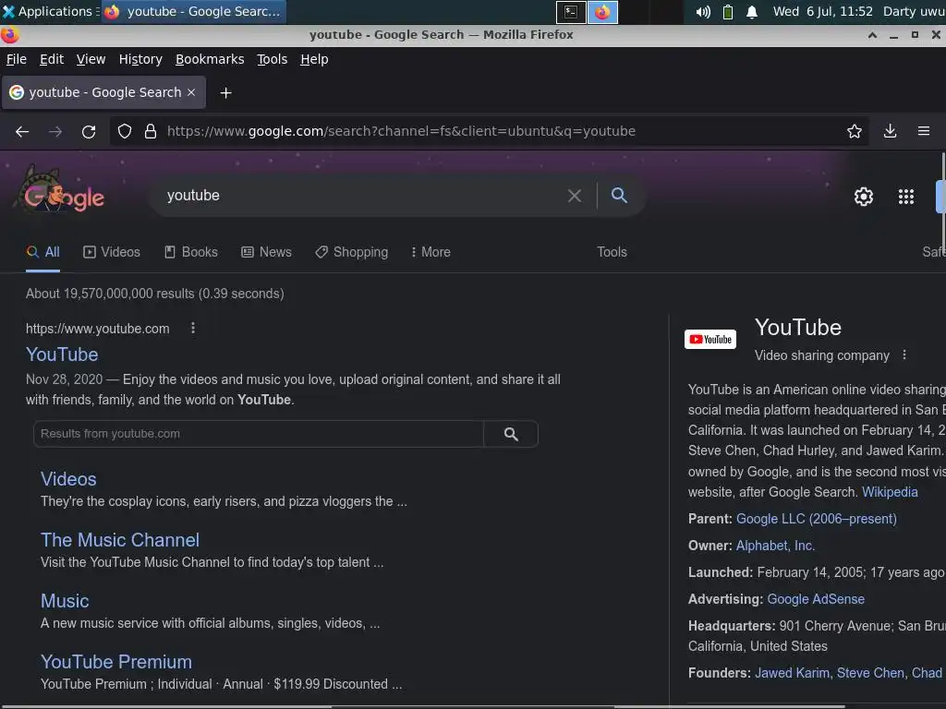Image resolution: width=946 pixels, height=709 pixels.
Task: Reload the page with refresh icon
Action: (x=89, y=131)
